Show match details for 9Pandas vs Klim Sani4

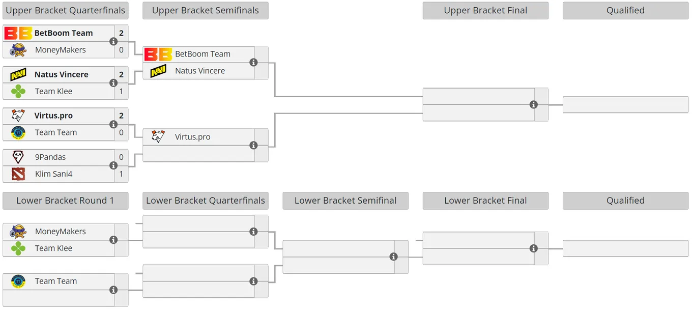click(x=113, y=165)
